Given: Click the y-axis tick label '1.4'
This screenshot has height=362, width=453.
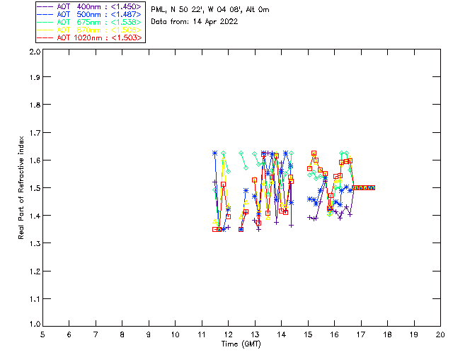Looking at the screenshot, I should tap(35, 216).
